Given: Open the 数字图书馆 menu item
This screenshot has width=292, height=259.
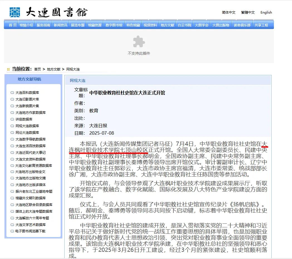Looking at the screenshot, I should [x=114, y=25].
